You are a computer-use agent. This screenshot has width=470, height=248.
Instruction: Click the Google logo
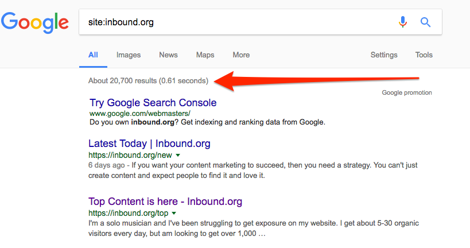click(35, 22)
